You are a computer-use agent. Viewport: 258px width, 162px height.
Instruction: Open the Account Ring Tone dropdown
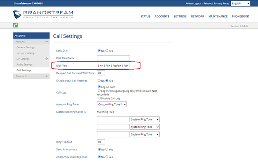click(112, 104)
